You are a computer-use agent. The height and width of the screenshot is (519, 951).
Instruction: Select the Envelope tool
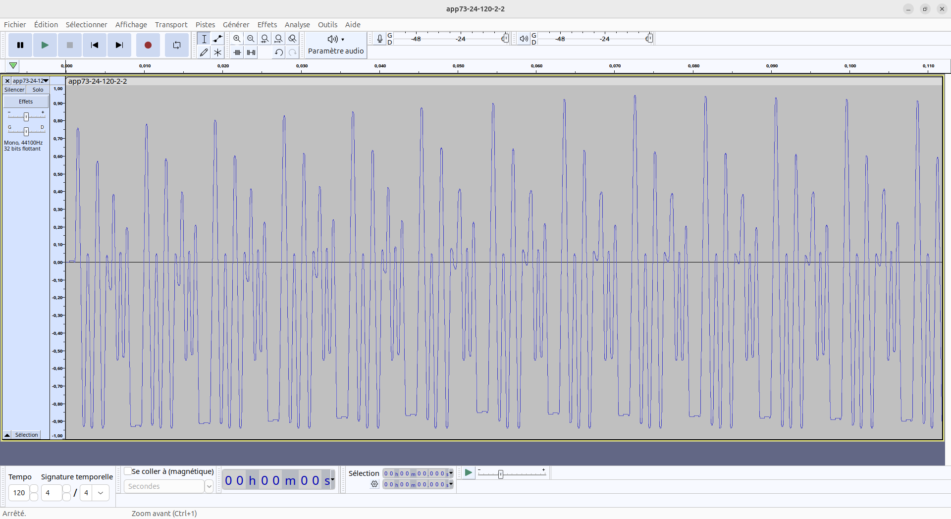coord(217,39)
